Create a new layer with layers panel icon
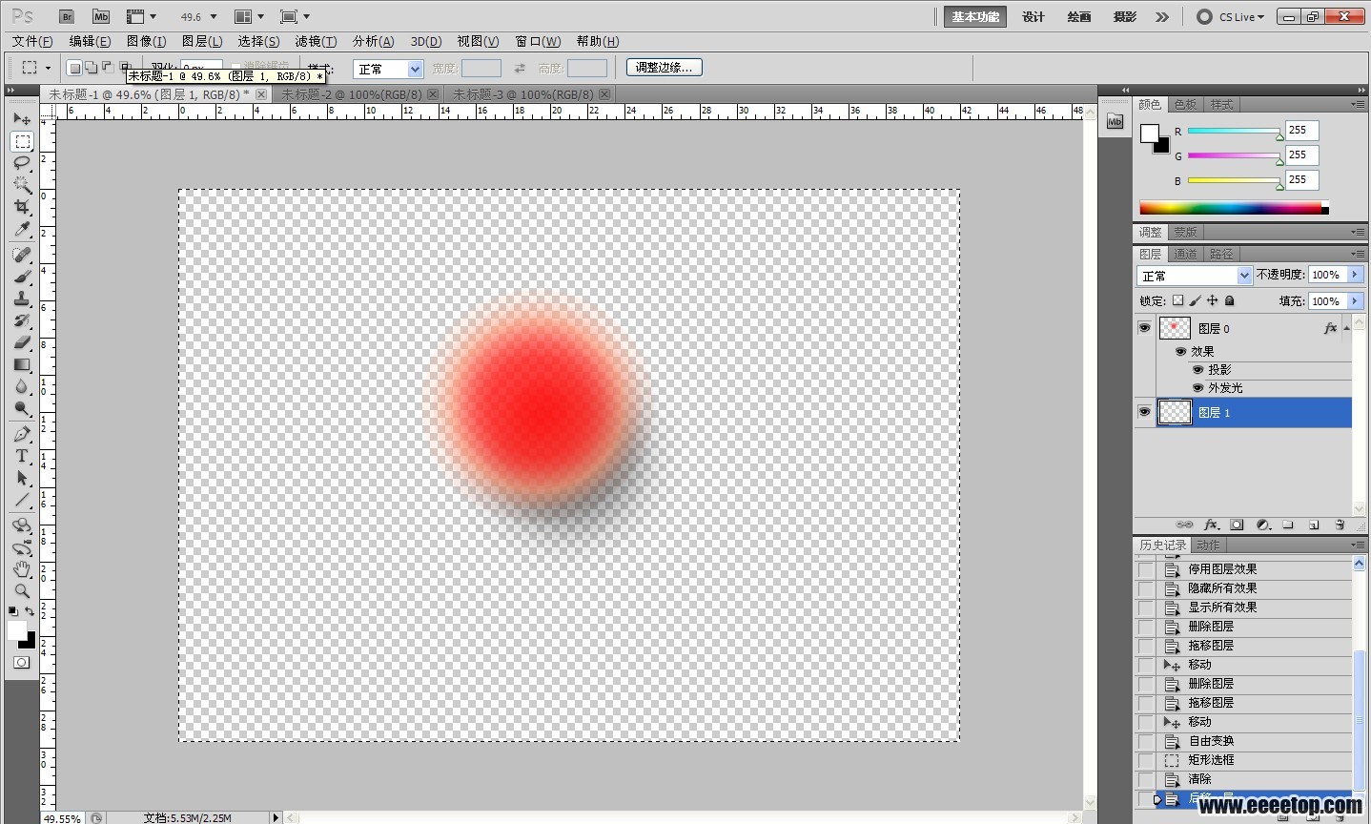This screenshot has height=824, width=1371. (x=1313, y=525)
